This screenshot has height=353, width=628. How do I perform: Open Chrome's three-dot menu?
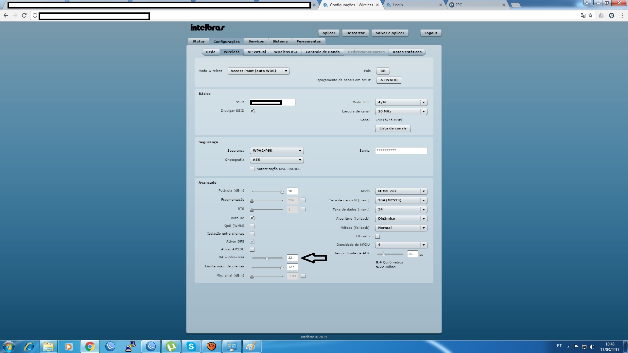(x=622, y=15)
